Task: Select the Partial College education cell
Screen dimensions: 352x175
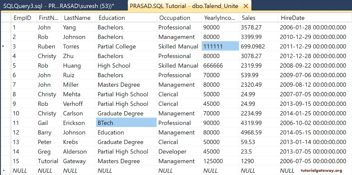Action: (x=117, y=47)
